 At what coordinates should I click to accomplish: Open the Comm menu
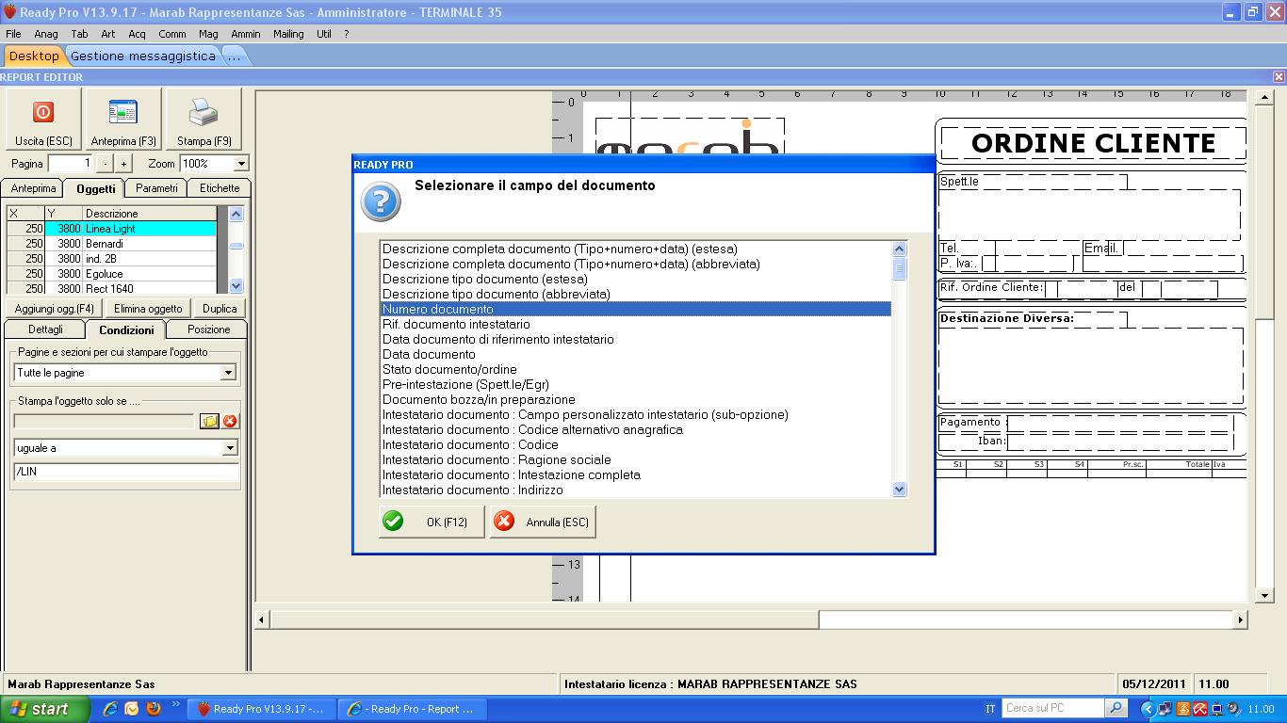[x=172, y=34]
